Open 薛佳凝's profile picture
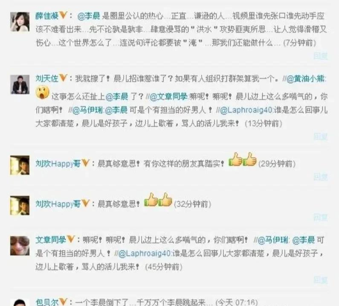Screen dimensions: 339x306 (x=20, y=22)
